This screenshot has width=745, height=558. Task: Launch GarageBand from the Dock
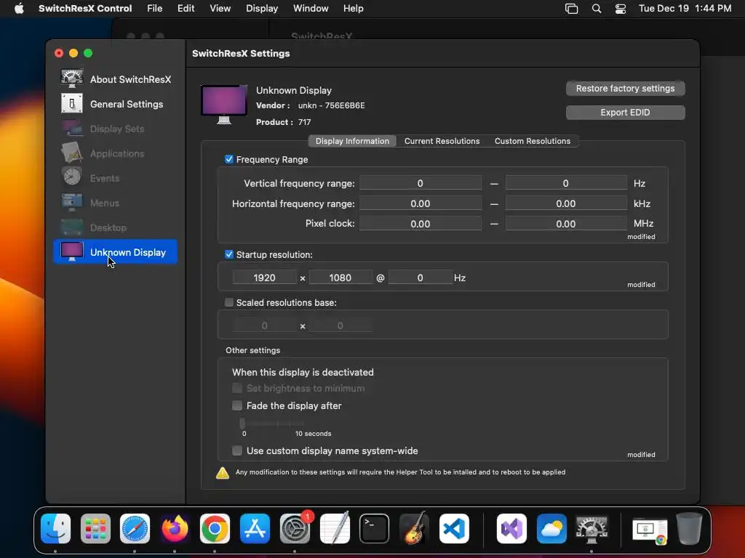pos(414,528)
